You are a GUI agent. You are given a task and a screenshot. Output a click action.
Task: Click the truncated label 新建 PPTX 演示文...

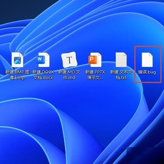point(95,75)
